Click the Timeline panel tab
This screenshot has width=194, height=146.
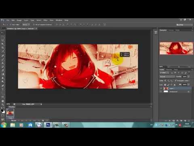pyautogui.click(x=12, y=107)
